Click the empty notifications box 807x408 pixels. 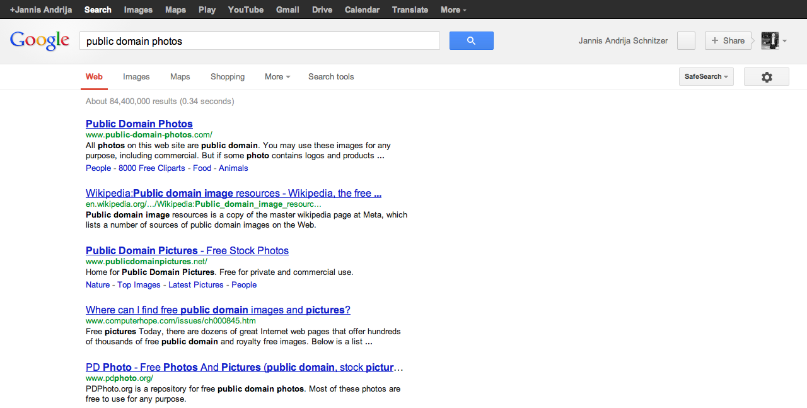click(686, 40)
